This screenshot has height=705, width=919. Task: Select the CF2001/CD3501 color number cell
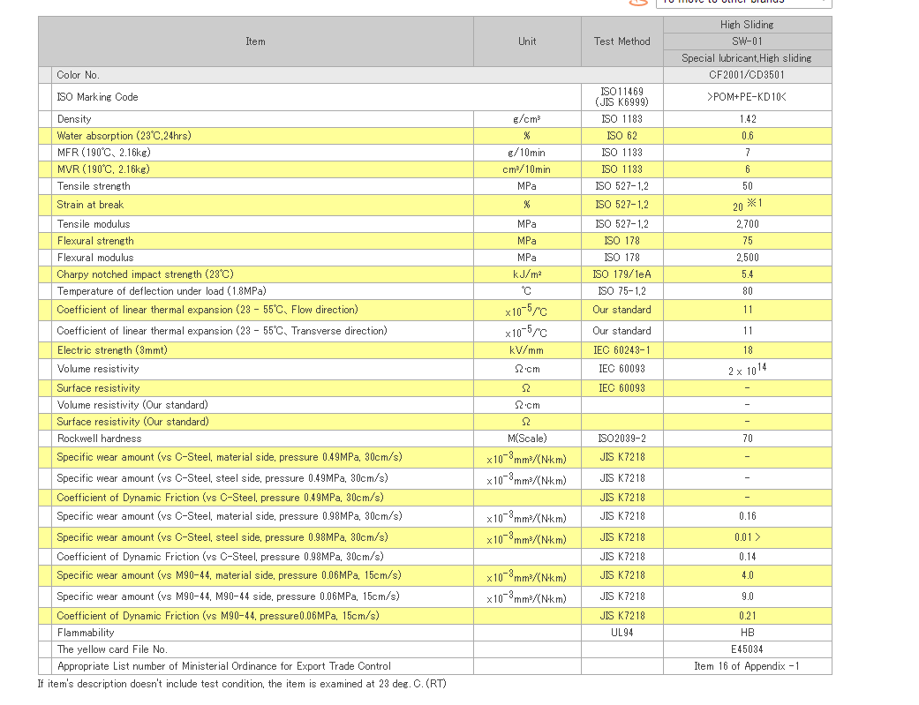point(747,75)
